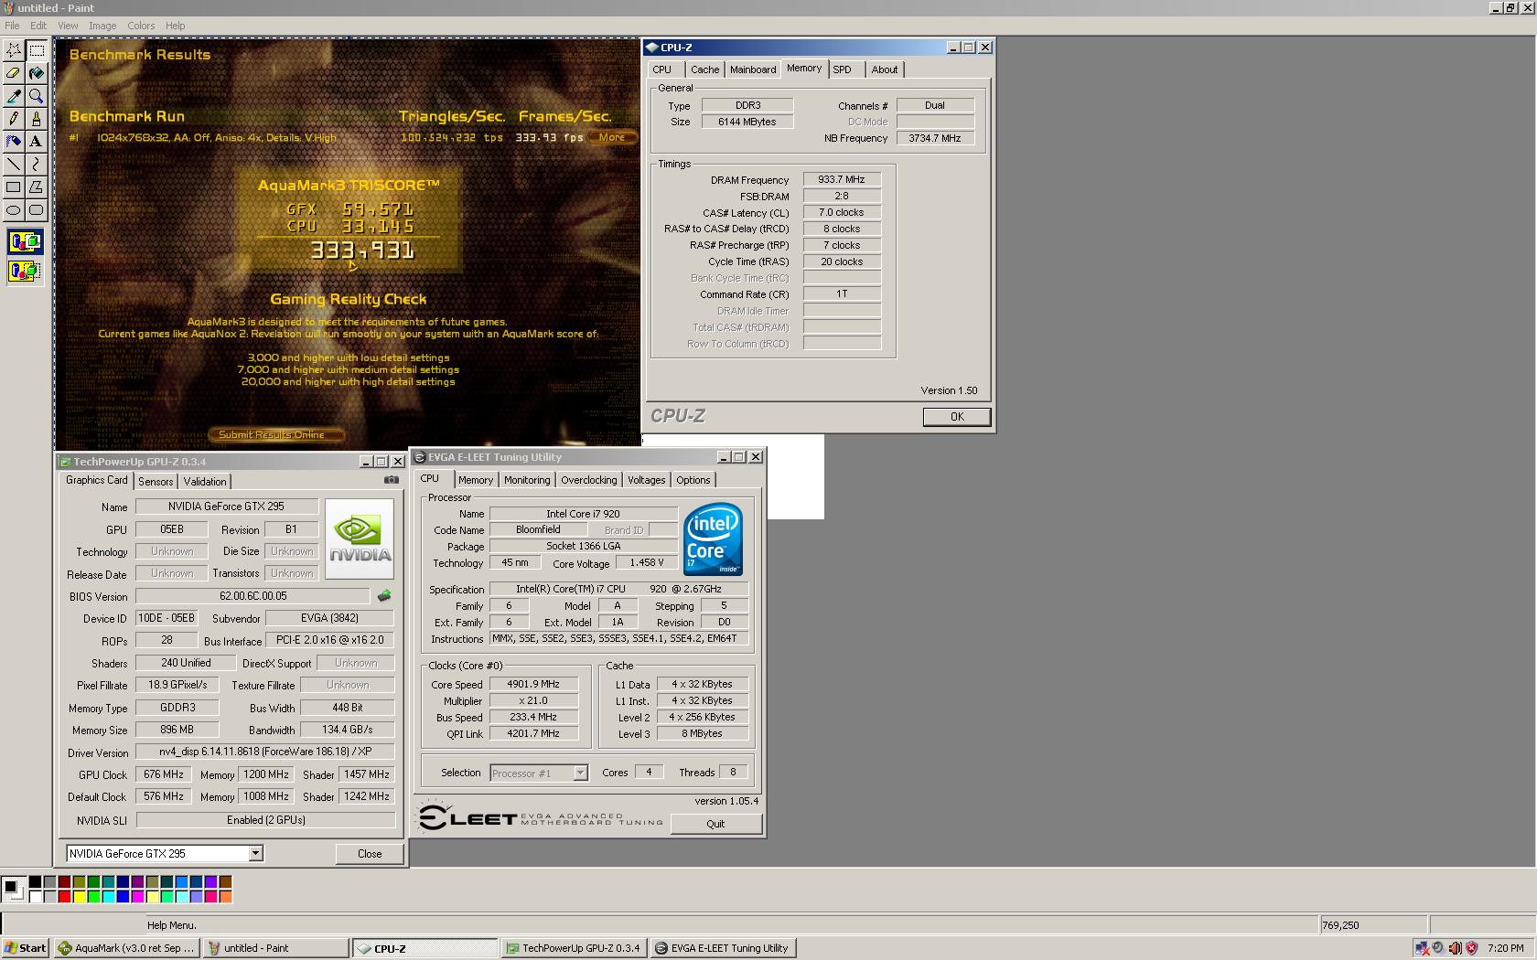The width and height of the screenshot is (1537, 960).
Task: Pick the Eraser tool in Paint
Action: click(x=14, y=73)
